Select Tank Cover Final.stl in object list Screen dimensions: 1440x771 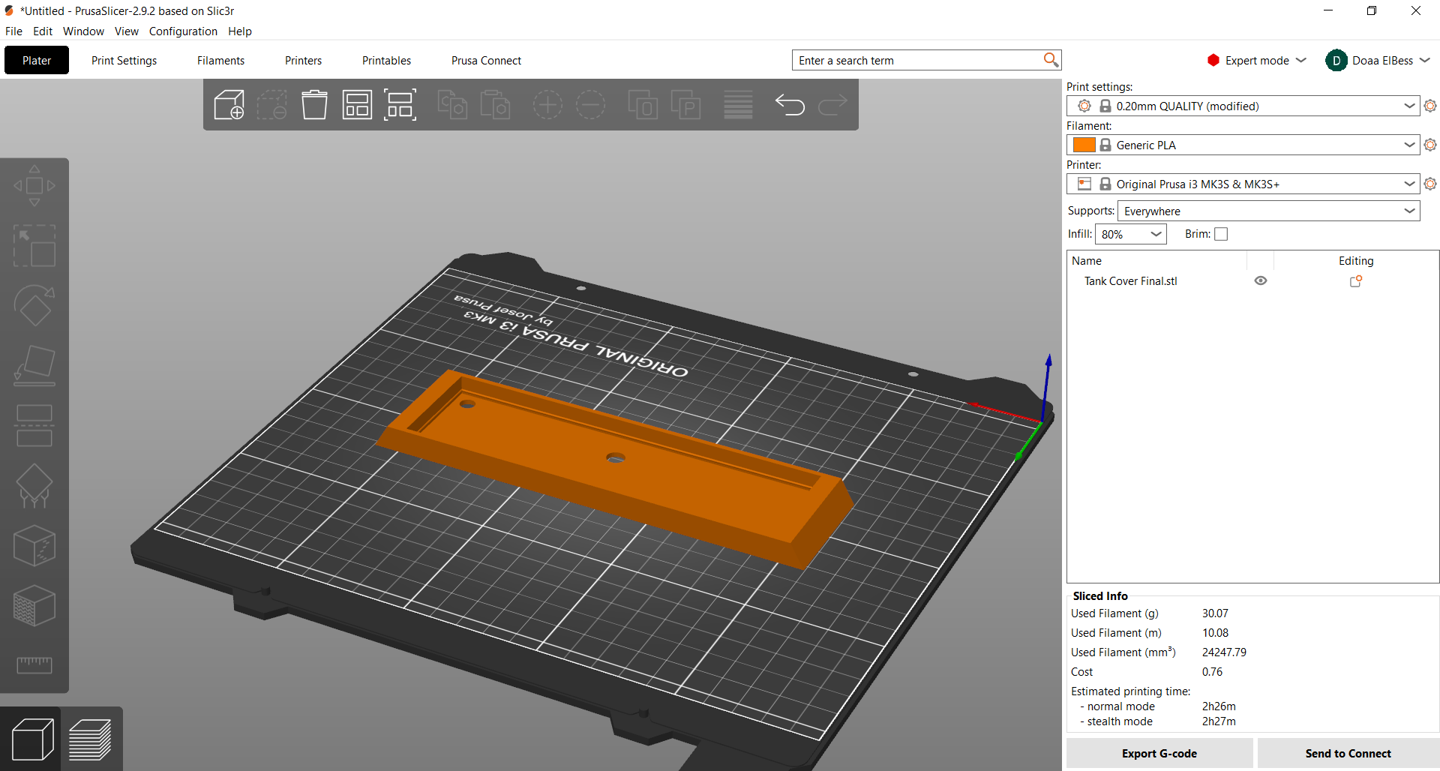click(x=1130, y=281)
